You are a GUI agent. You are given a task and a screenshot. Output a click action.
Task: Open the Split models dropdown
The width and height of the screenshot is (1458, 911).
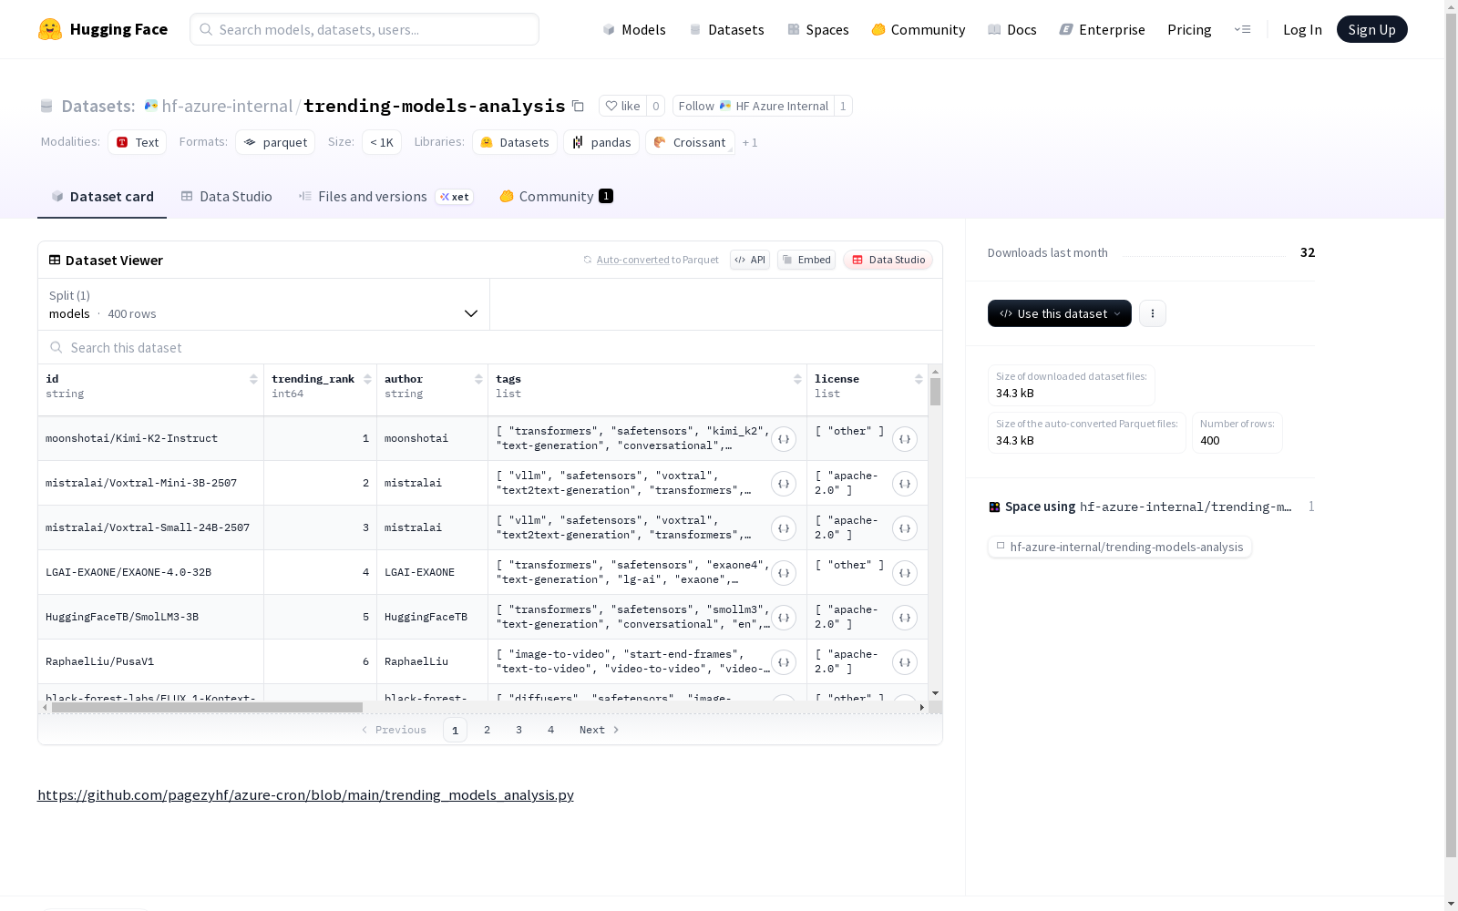click(x=263, y=304)
